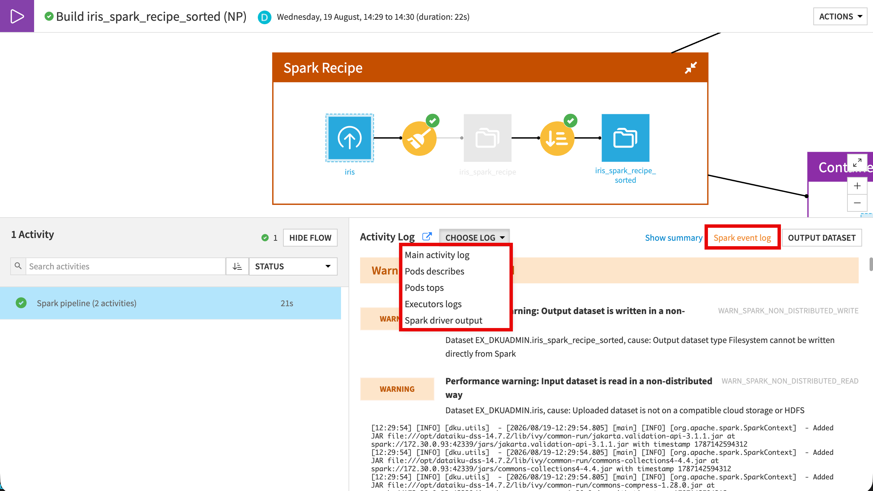Click the purple play icon at top left
This screenshot has height=491, width=873.
(17, 16)
